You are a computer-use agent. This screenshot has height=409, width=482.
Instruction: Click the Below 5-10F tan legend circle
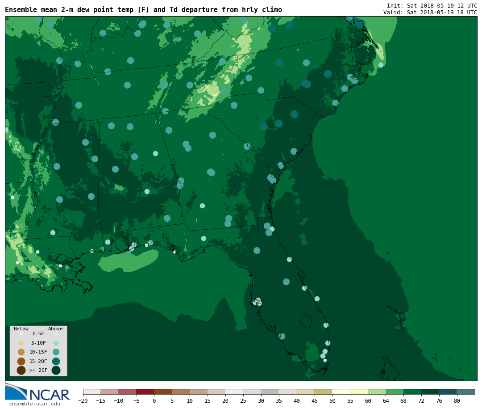tap(21, 343)
